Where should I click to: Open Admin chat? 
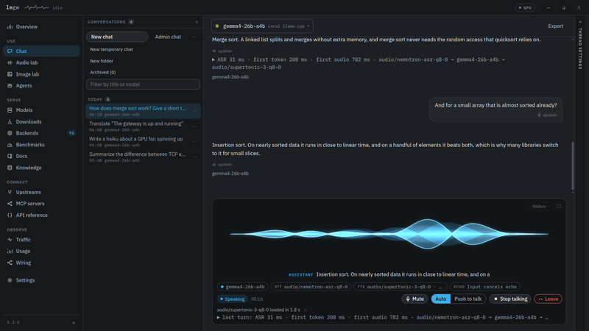pyautogui.click(x=168, y=37)
